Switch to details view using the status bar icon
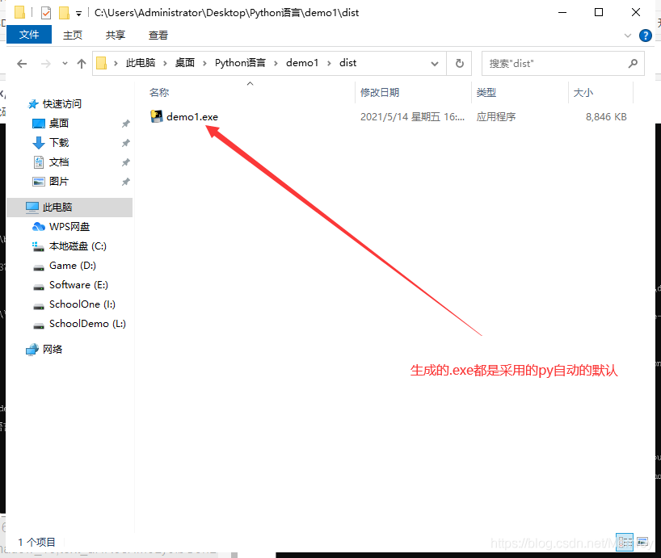Screen dimensions: 661x558 point(625,542)
